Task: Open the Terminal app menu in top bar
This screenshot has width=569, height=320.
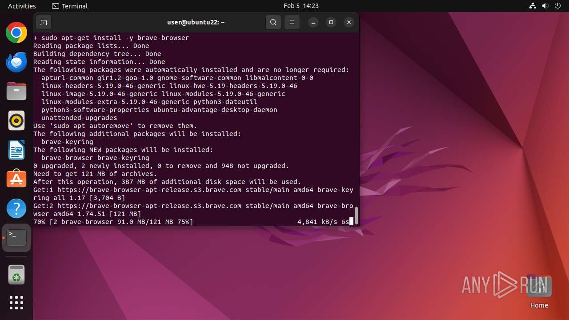Action: (70, 6)
